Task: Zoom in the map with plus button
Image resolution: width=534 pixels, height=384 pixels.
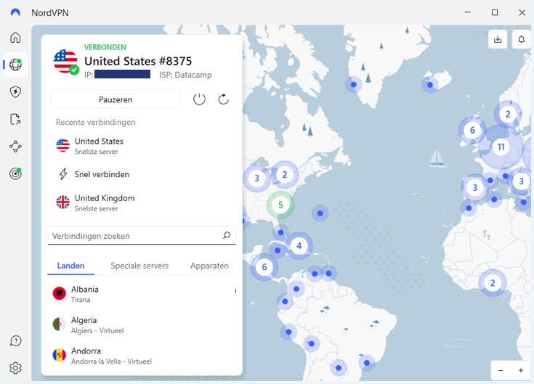Action: coord(521,370)
